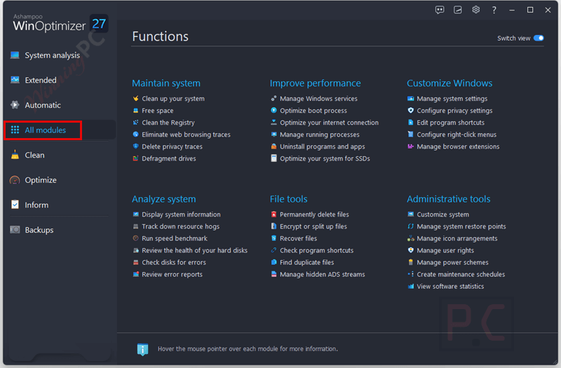Image resolution: width=561 pixels, height=368 pixels.
Task: Open Configure right-click menus
Action: pyautogui.click(x=457, y=135)
